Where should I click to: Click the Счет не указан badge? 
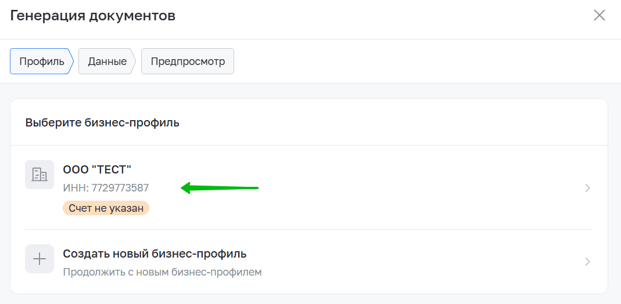pyautogui.click(x=106, y=208)
